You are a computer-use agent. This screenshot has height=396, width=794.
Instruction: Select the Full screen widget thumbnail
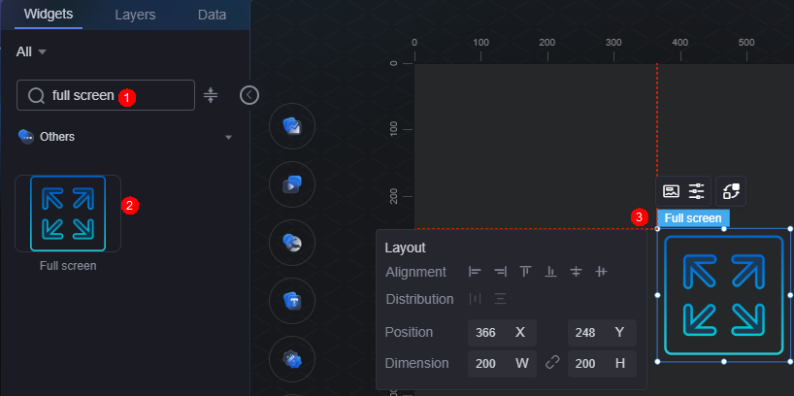pos(68,214)
